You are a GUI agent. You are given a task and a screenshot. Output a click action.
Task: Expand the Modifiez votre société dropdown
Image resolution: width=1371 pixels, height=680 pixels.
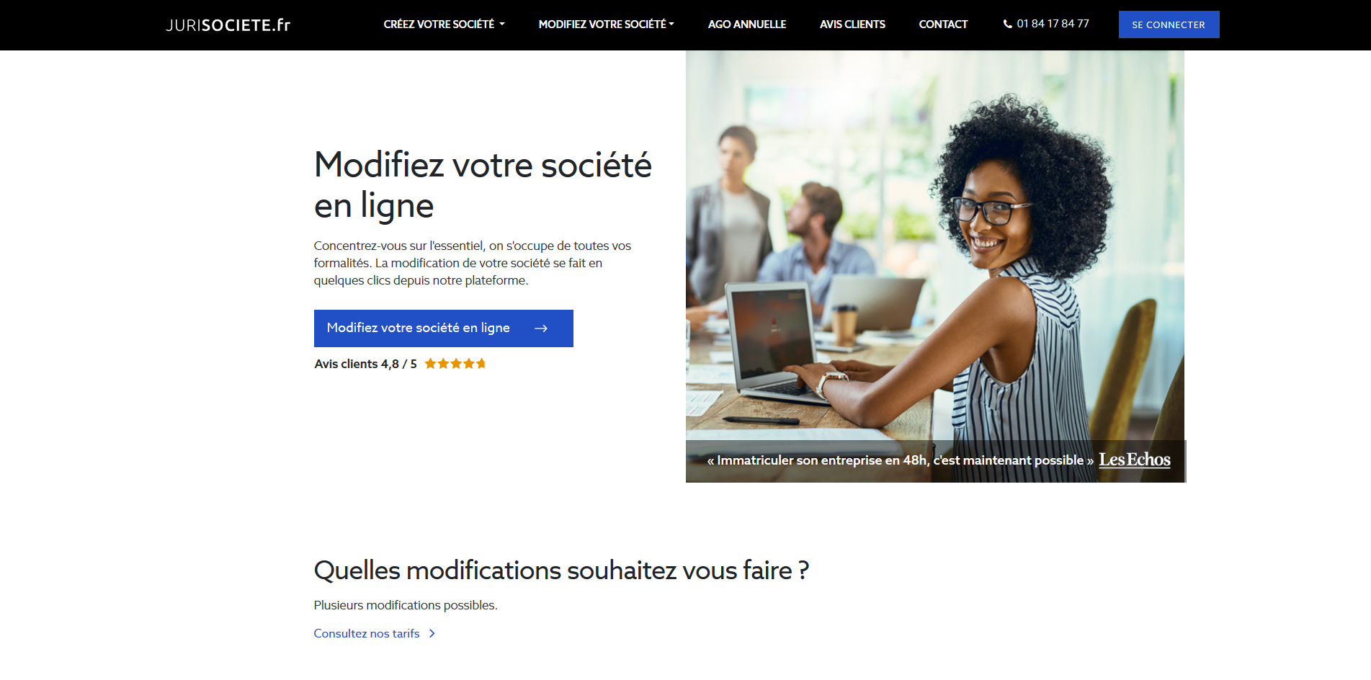click(x=606, y=24)
